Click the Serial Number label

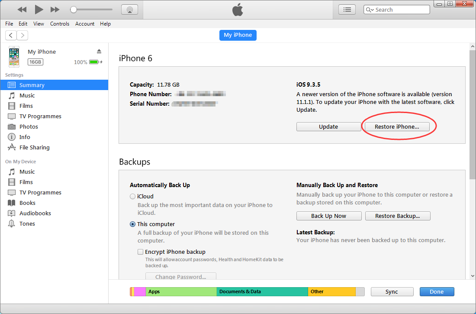point(150,104)
